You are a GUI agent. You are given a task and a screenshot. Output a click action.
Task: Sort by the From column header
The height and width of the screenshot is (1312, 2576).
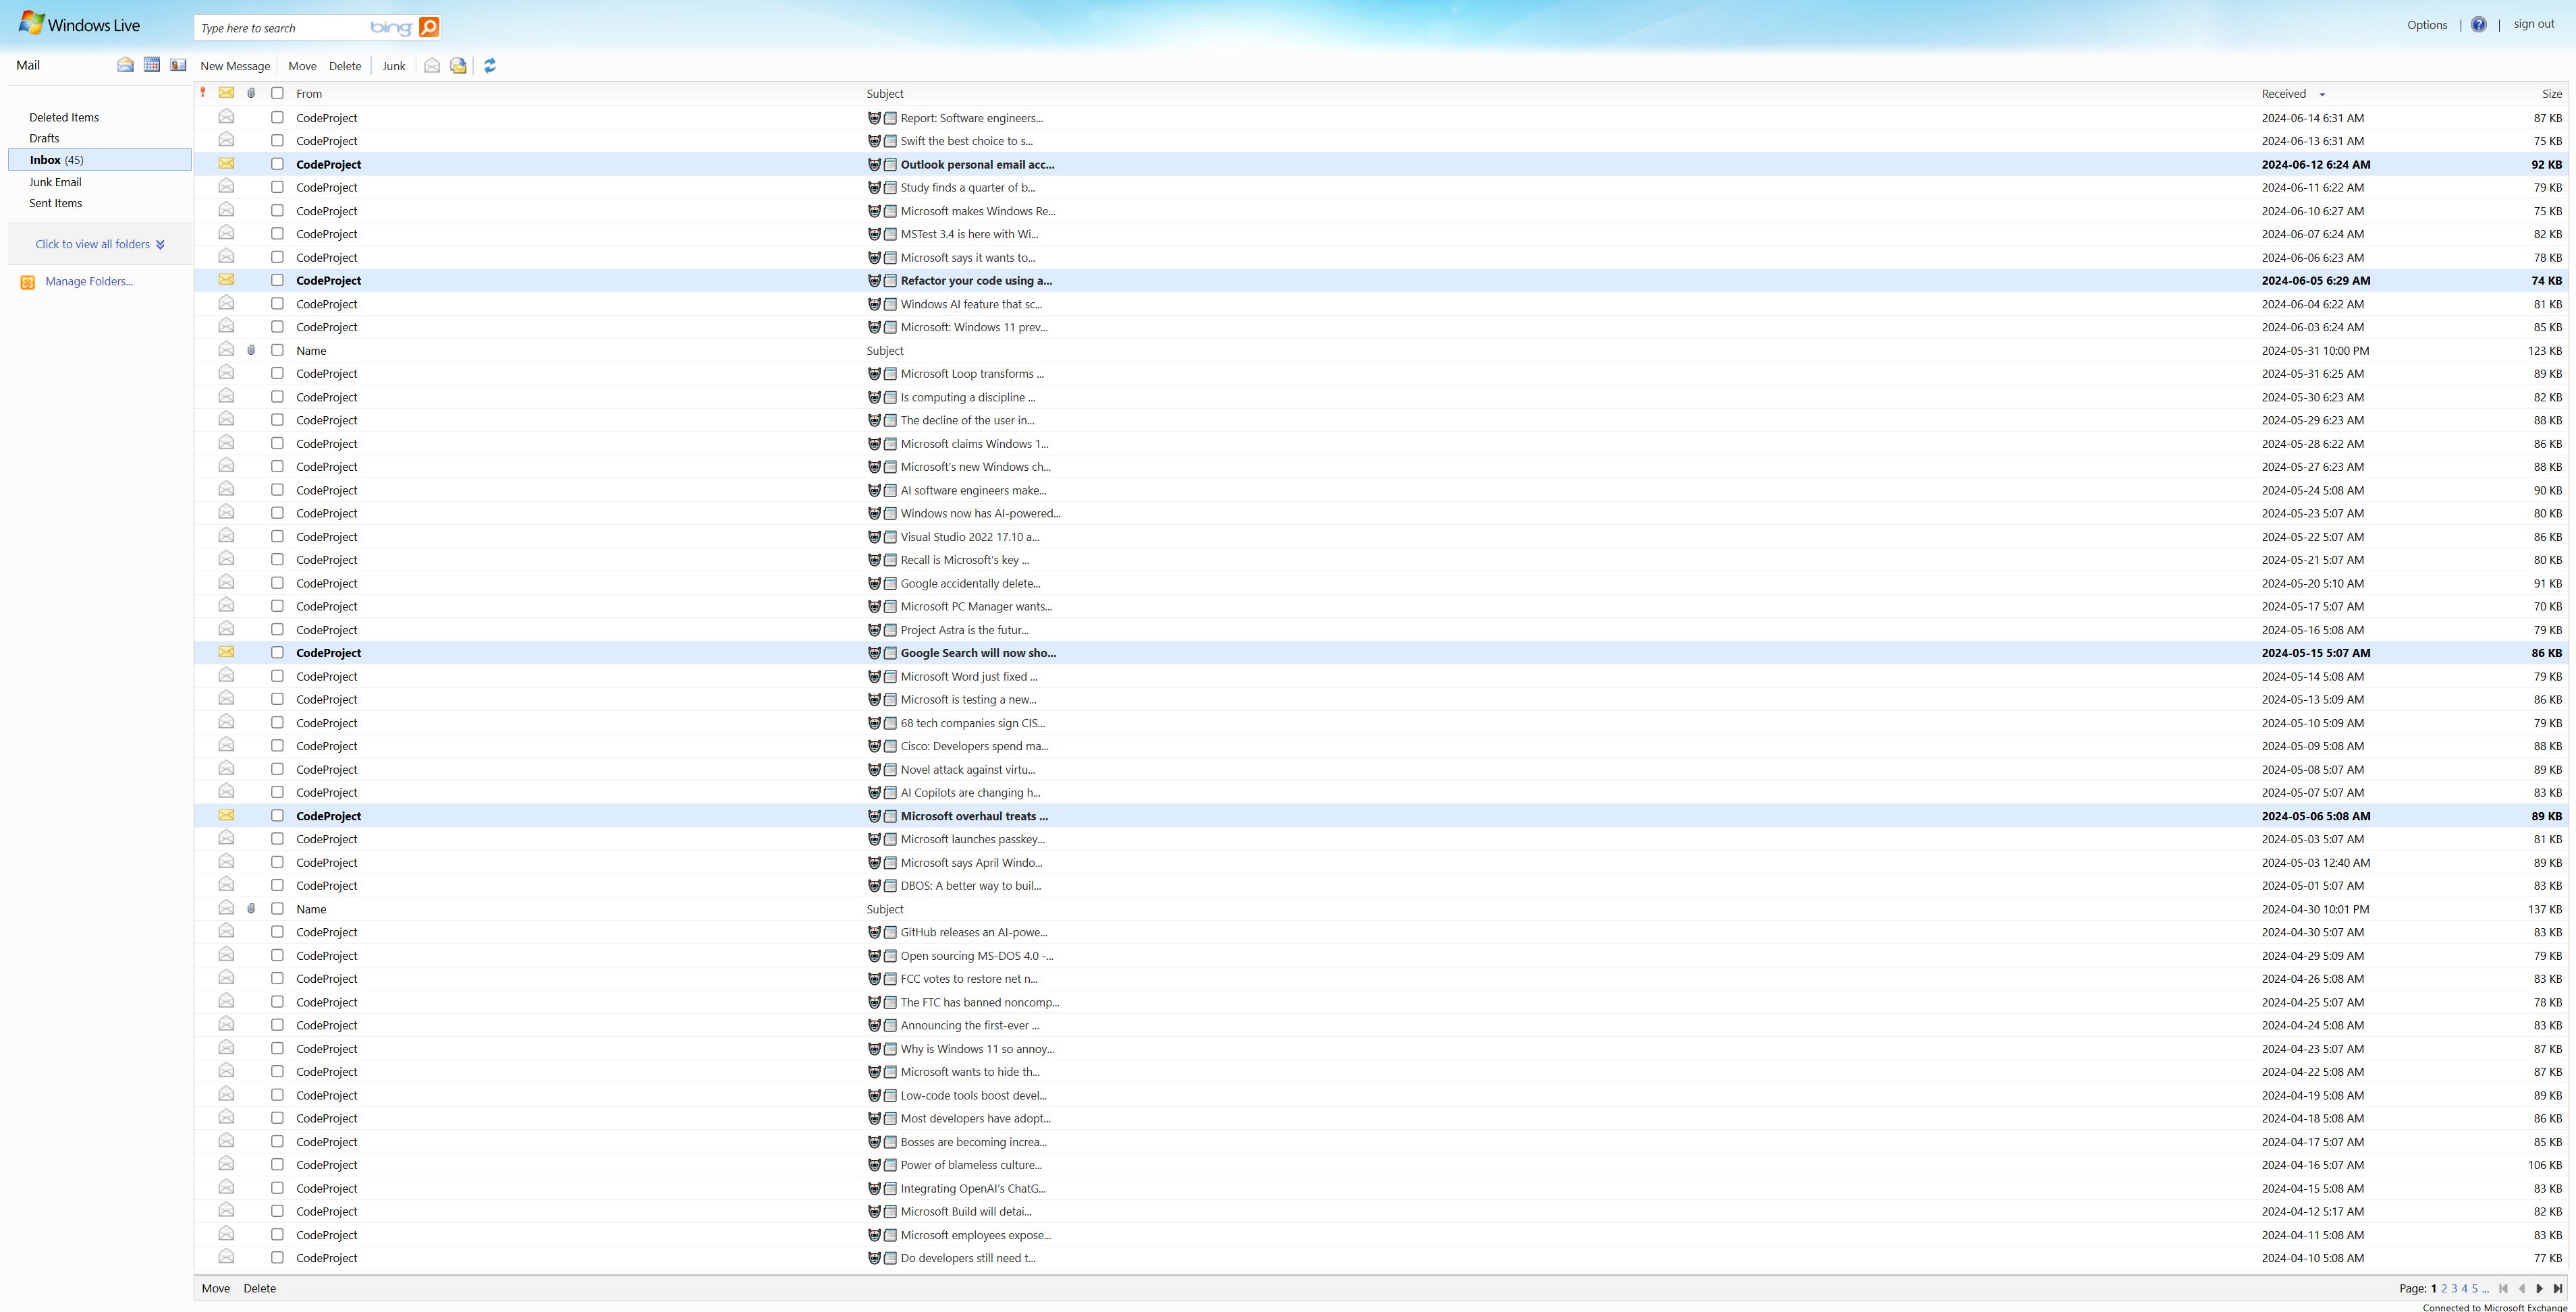(x=309, y=94)
